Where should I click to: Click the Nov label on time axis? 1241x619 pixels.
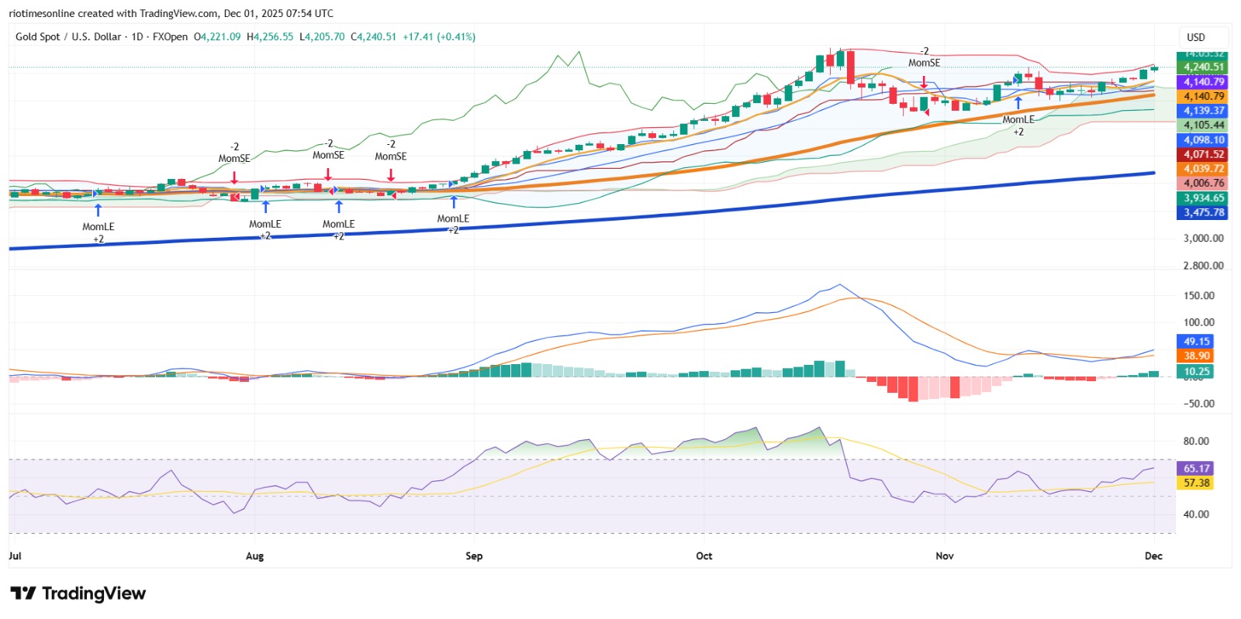coord(945,556)
